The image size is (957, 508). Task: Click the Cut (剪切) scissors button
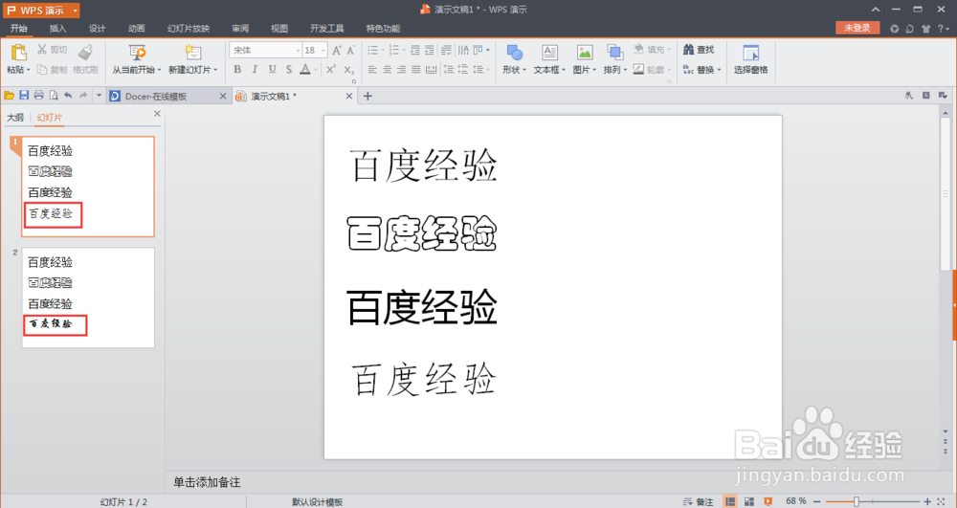click(52, 50)
